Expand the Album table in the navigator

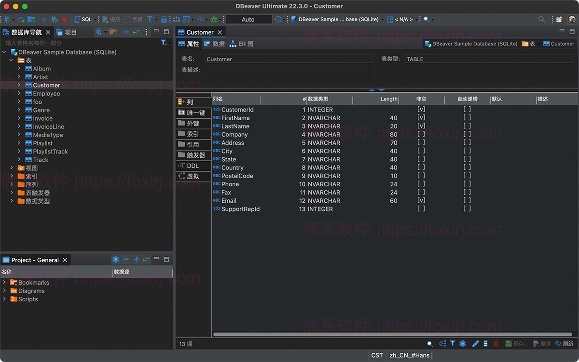click(20, 68)
